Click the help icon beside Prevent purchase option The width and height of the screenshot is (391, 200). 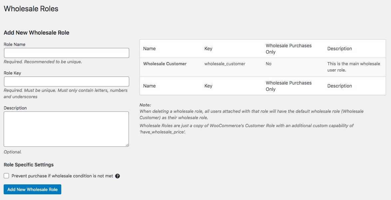pos(117,176)
